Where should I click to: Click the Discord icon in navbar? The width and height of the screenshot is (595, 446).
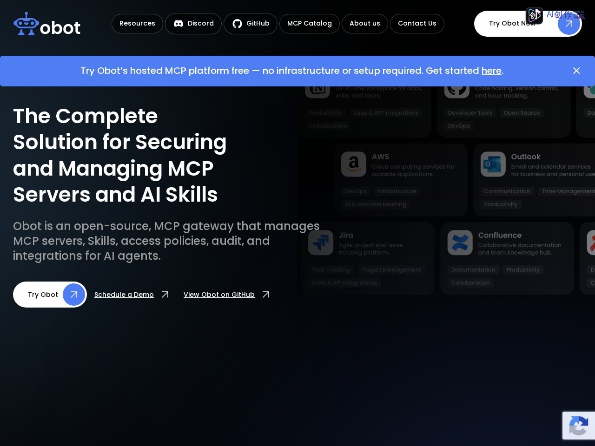pos(178,24)
